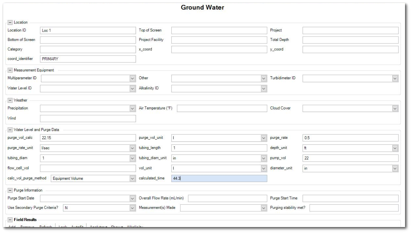Collapse the Location section
This screenshot has width=411, height=233.
pyautogui.click(x=10, y=22)
